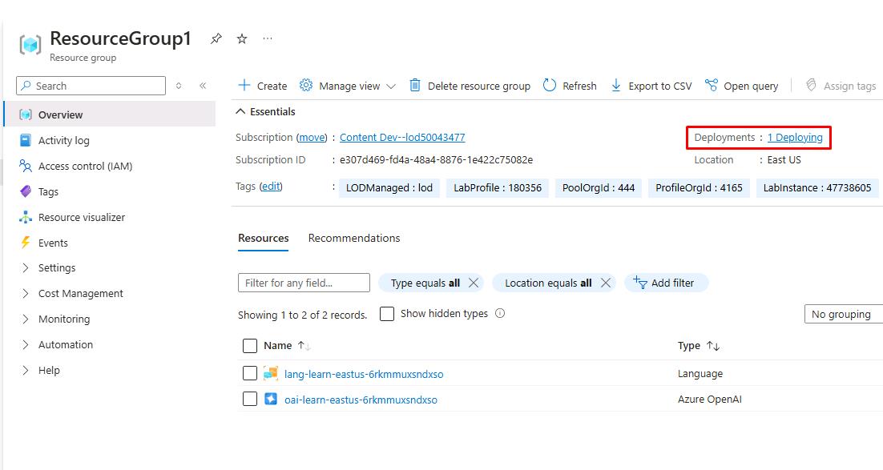Click Export to CSV button

pyautogui.click(x=651, y=86)
